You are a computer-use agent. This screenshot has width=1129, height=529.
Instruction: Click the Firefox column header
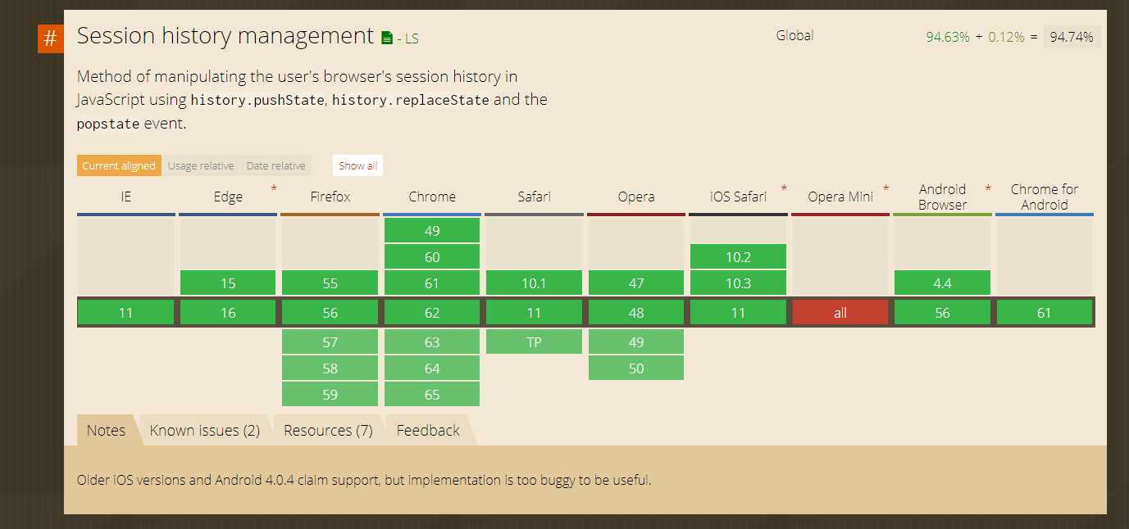pos(330,197)
